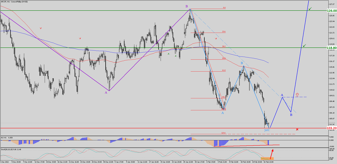Viewport: 337px width, 164px height.
Task: Click the 118.80 green price label
Action: click(x=332, y=48)
